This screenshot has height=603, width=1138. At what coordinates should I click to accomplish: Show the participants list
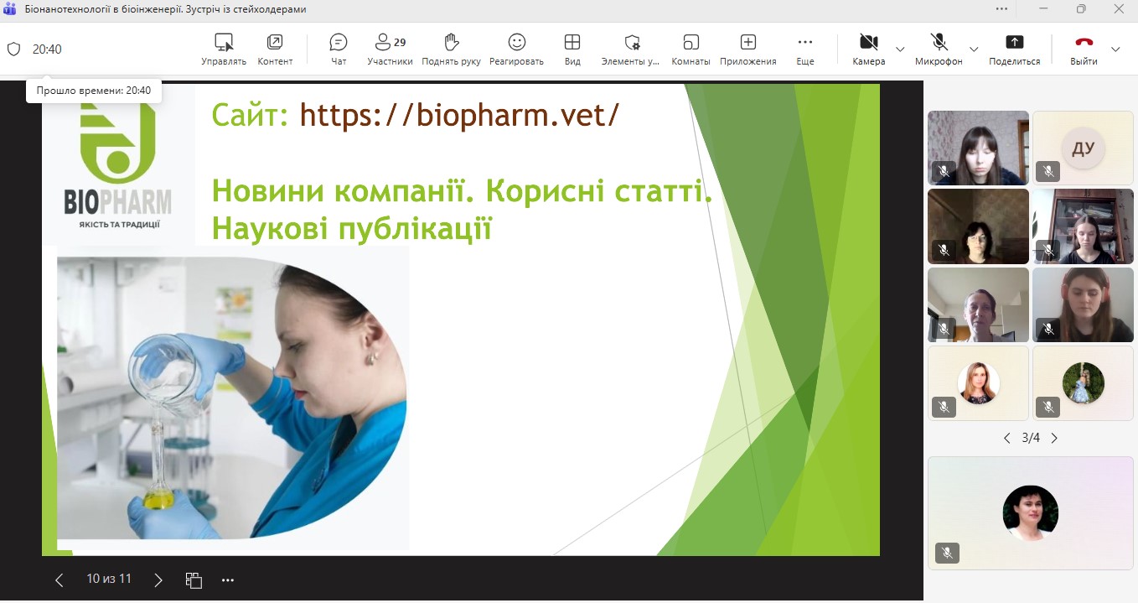(x=390, y=49)
